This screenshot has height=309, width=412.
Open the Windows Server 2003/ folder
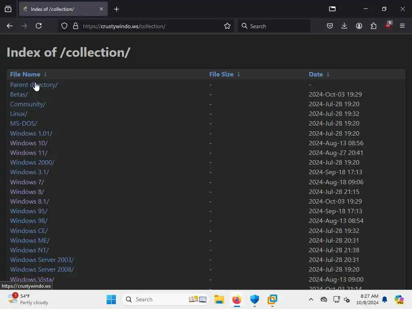coord(42,260)
